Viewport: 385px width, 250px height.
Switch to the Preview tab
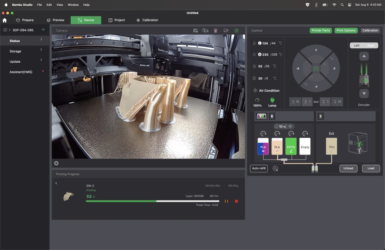[x=56, y=20]
